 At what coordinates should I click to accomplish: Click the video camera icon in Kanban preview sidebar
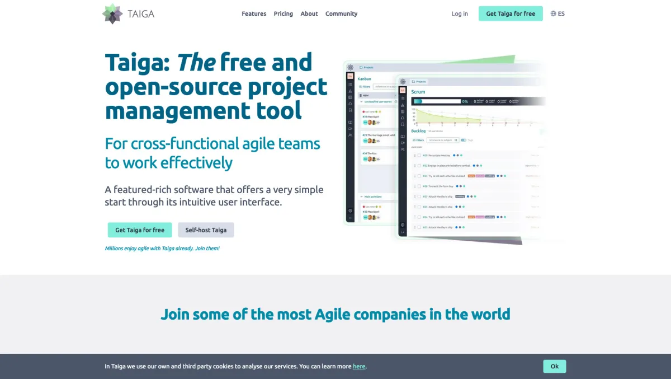click(x=350, y=128)
